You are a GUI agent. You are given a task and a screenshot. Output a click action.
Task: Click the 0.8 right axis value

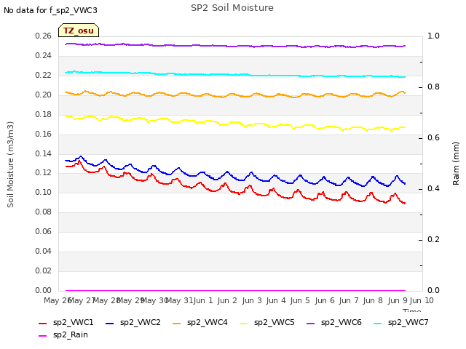tap(433, 87)
